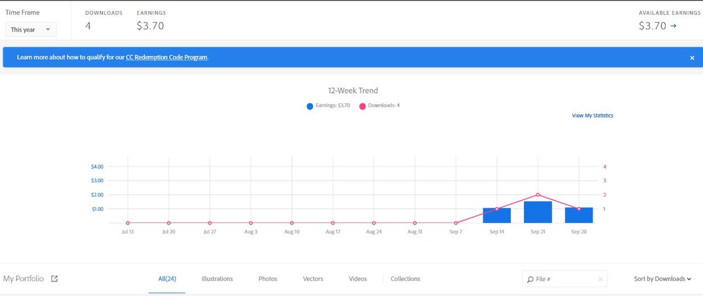
Task: Switch to the Illustrations tab
Action: (x=218, y=279)
